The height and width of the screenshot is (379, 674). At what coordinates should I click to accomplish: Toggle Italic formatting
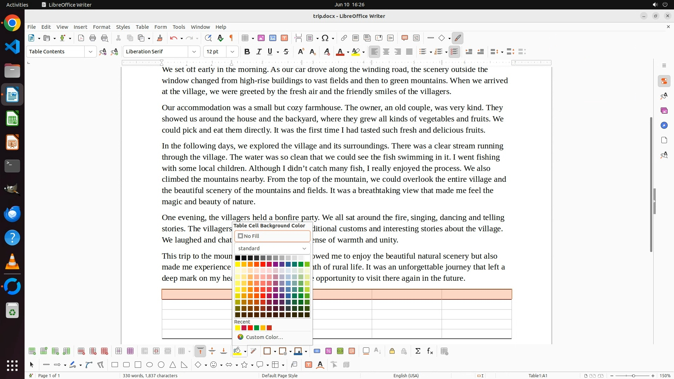pyautogui.click(x=259, y=52)
